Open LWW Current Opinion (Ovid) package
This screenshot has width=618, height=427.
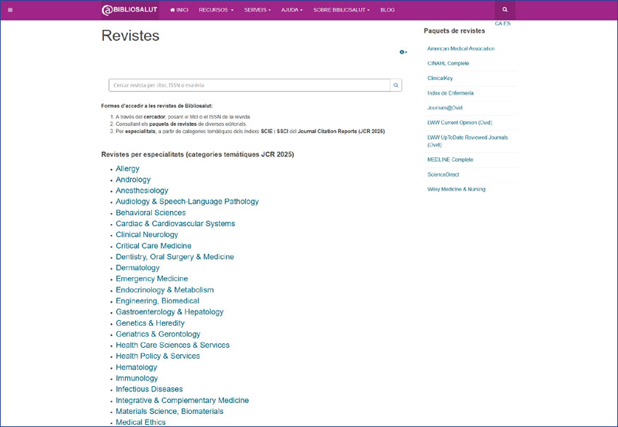tap(460, 123)
